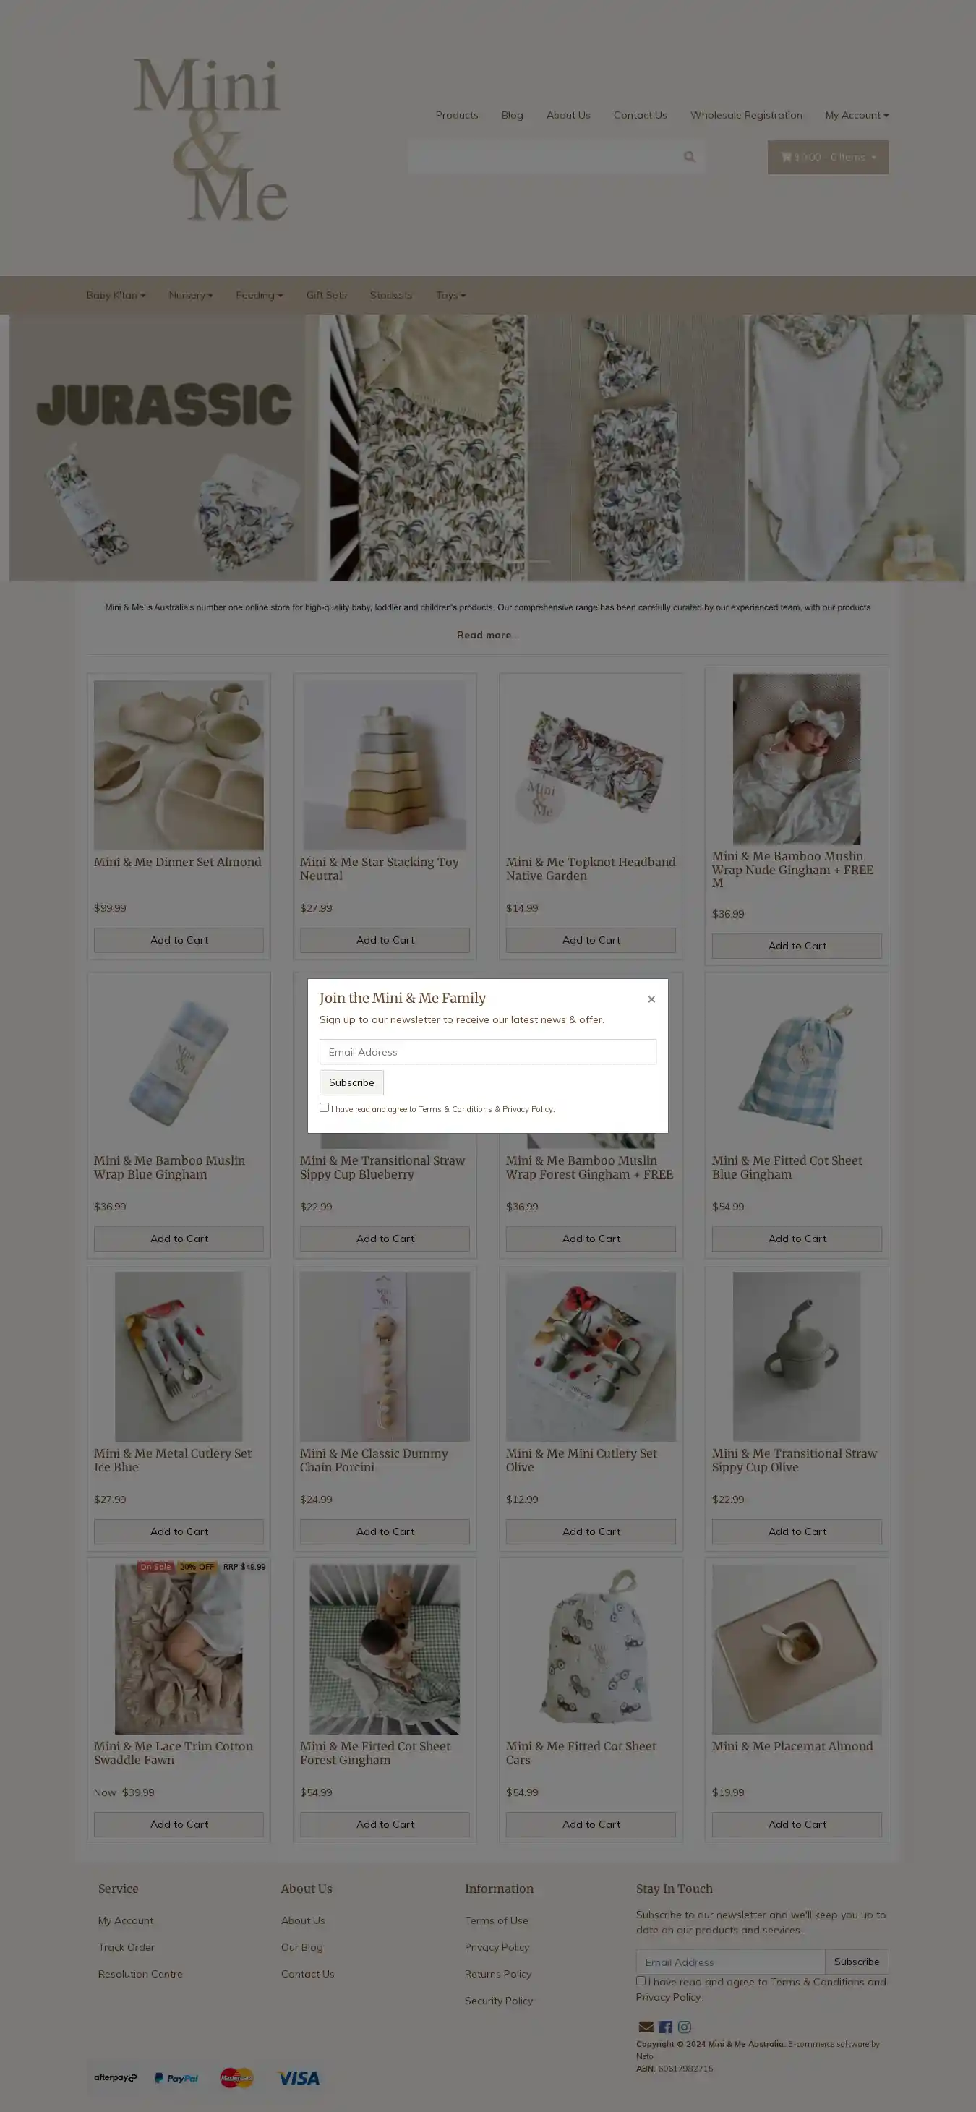Visit the Facebook page icon

click(x=665, y=2027)
